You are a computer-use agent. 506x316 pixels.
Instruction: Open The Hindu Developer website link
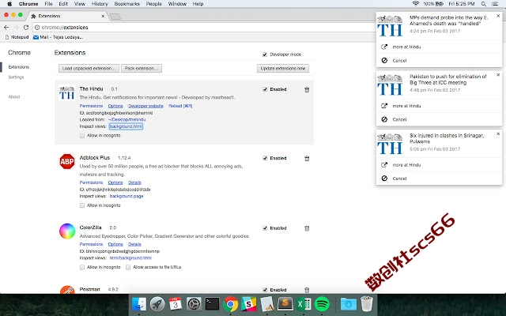pyautogui.click(x=145, y=106)
